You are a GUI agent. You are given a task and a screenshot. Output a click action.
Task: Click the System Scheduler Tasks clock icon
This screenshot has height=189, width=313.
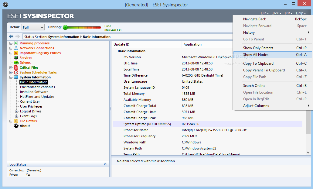(16, 72)
